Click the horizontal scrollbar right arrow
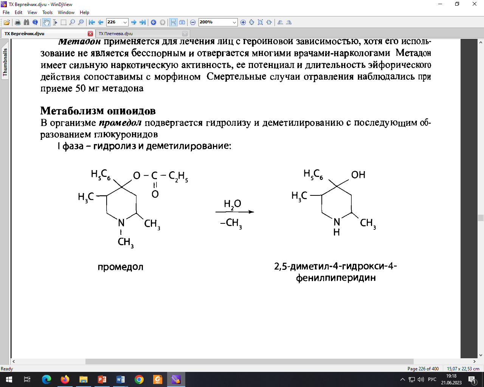 475,362
